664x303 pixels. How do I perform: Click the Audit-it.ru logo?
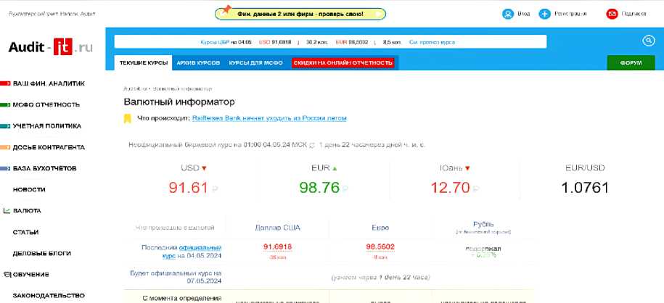50,46
